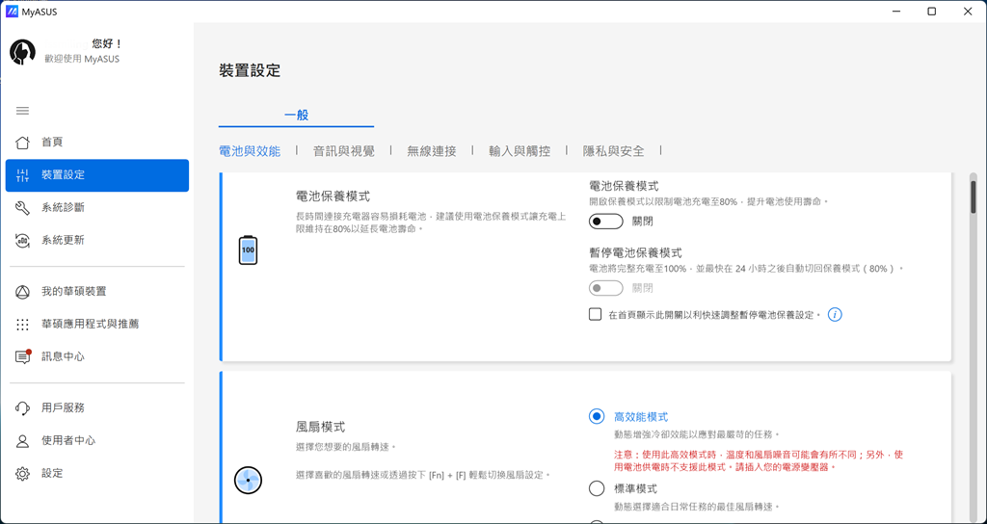The image size is (987, 524).
Task: Open the 輸入與觸控 tab
Action: [x=520, y=151]
